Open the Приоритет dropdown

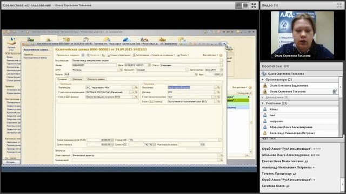pyautogui.click(x=187, y=70)
